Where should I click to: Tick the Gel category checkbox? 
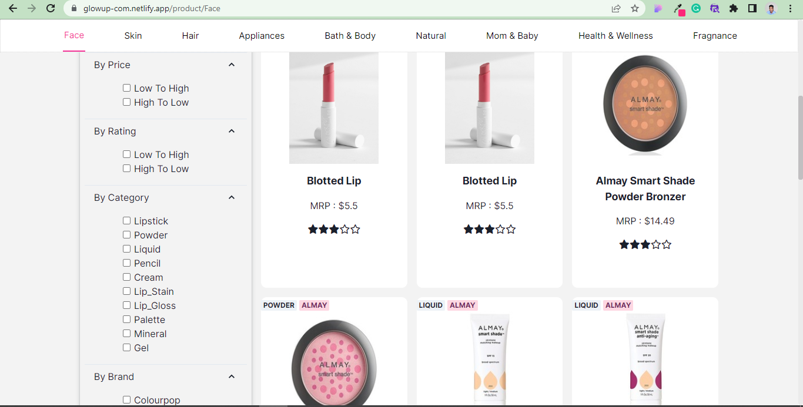tap(126, 347)
